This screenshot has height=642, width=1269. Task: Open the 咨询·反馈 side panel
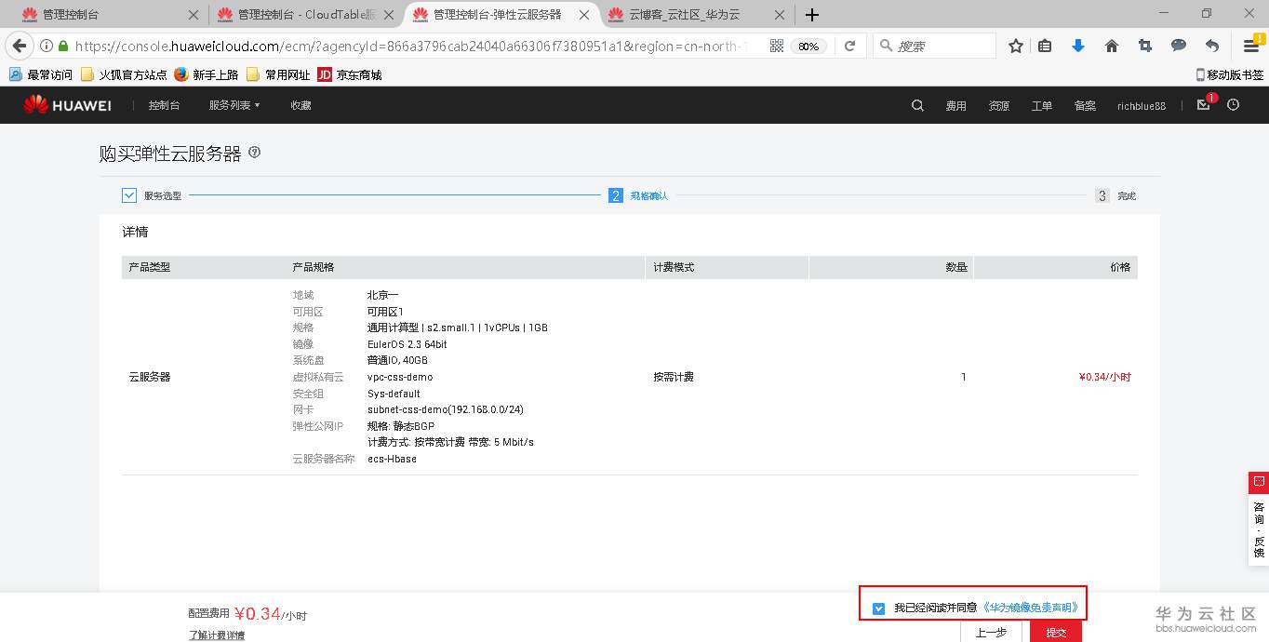pos(1259,518)
